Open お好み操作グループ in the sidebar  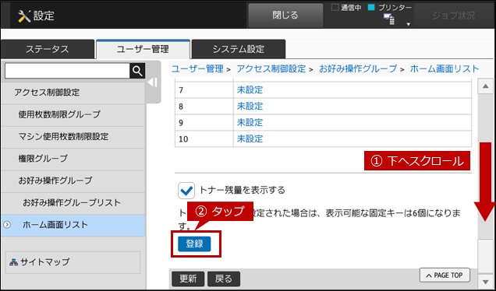tap(73, 181)
